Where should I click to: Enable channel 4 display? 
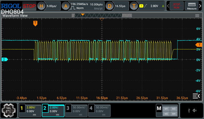pos(99,111)
